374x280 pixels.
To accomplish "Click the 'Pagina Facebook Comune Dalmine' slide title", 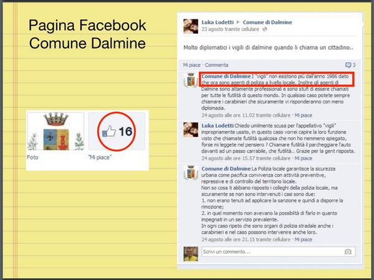I will coord(87,34).
